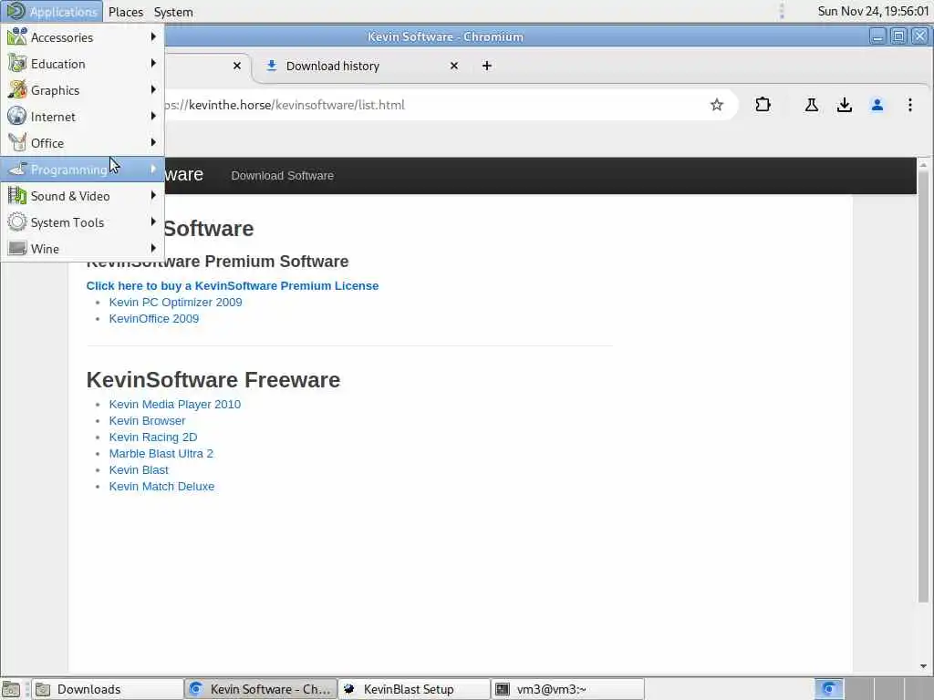
Task: Open Kevin Media Player 2010 link
Action: coord(174,404)
